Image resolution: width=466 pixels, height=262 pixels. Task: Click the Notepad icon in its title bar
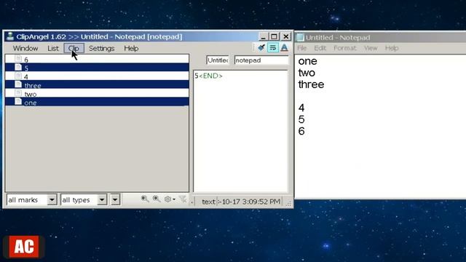pos(301,37)
